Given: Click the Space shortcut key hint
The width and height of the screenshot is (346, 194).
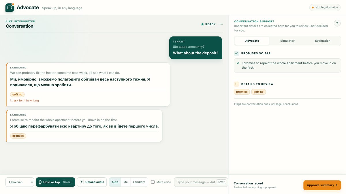Looking at the screenshot, I should [x=67, y=182].
